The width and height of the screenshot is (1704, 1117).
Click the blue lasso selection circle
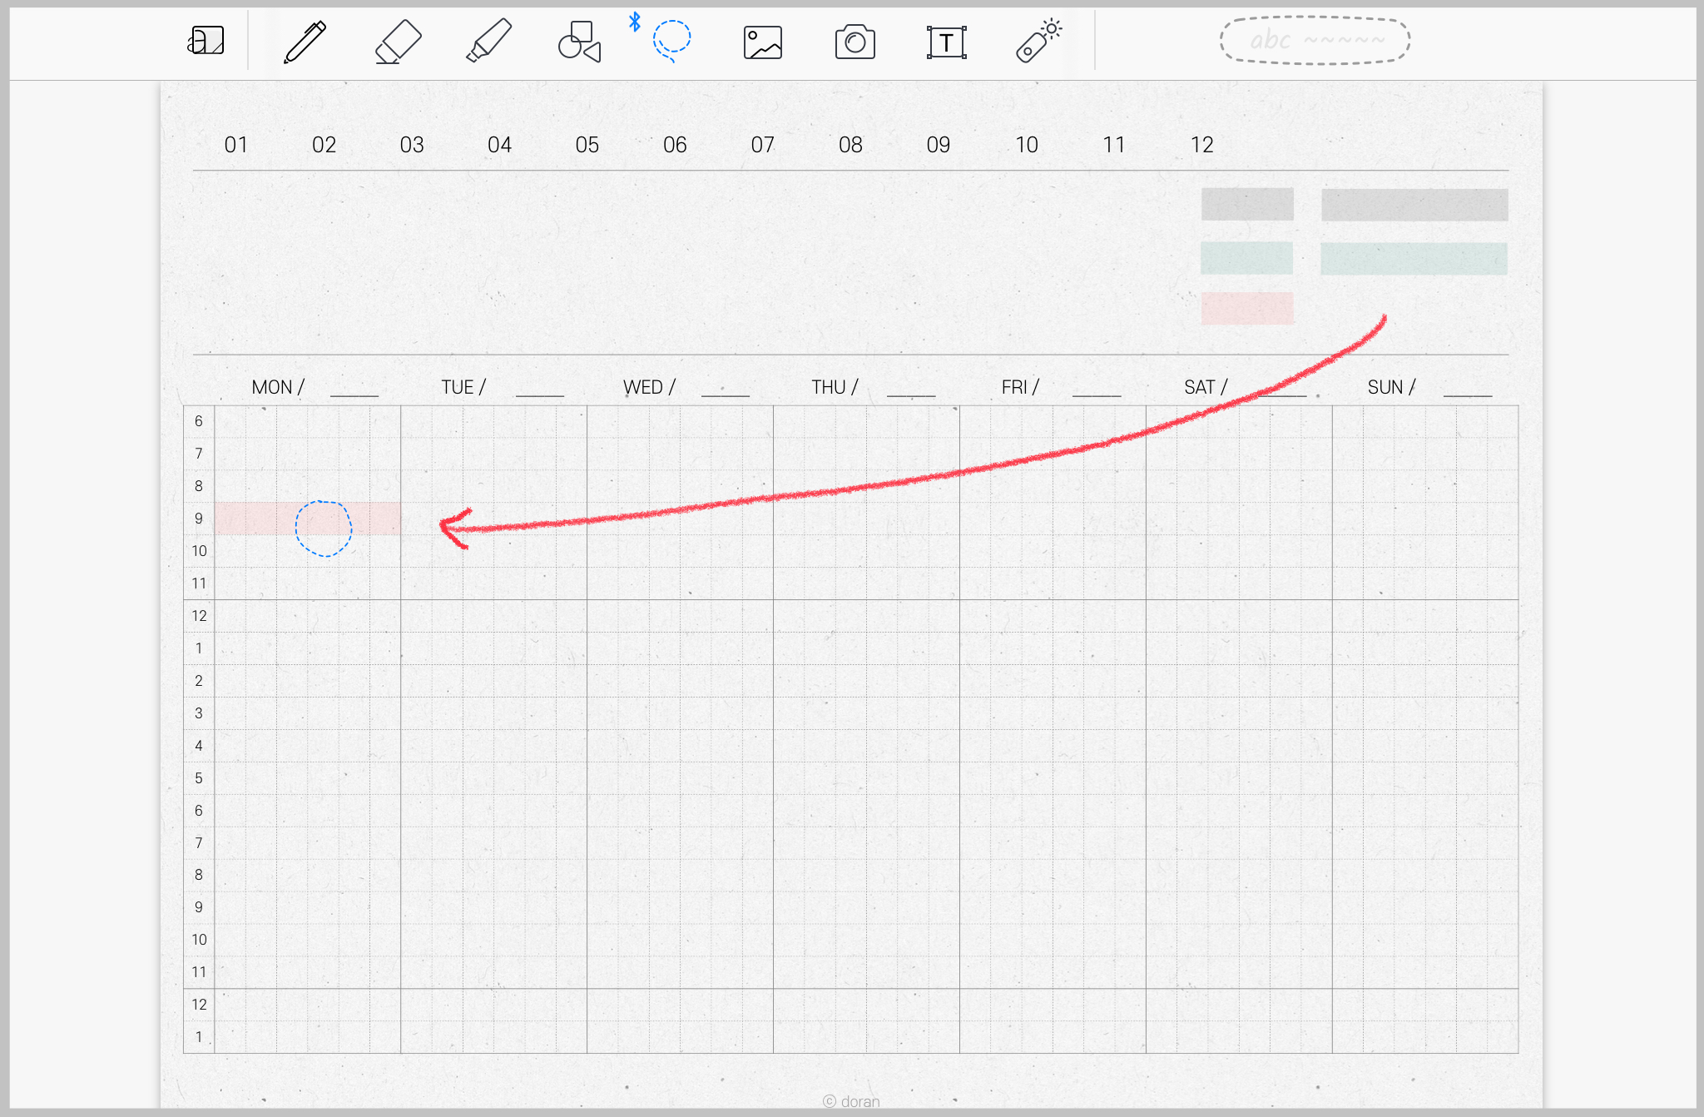click(324, 528)
